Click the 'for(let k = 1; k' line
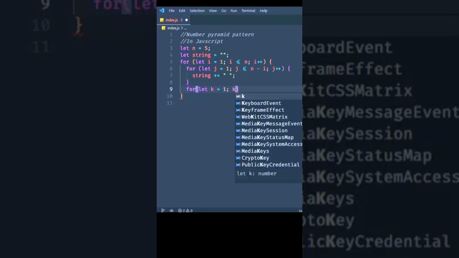The image size is (459, 258). pos(212,89)
